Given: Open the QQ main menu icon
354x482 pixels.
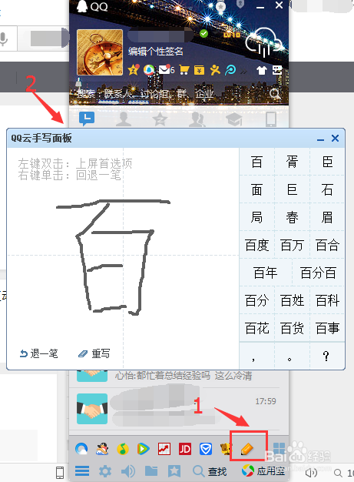Looking at the screenshot, I should 82,470.
